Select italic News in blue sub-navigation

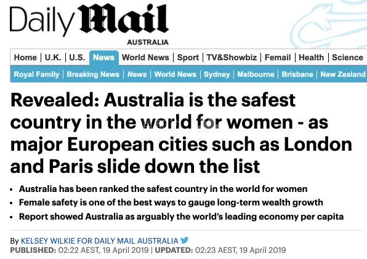(137, 74)
